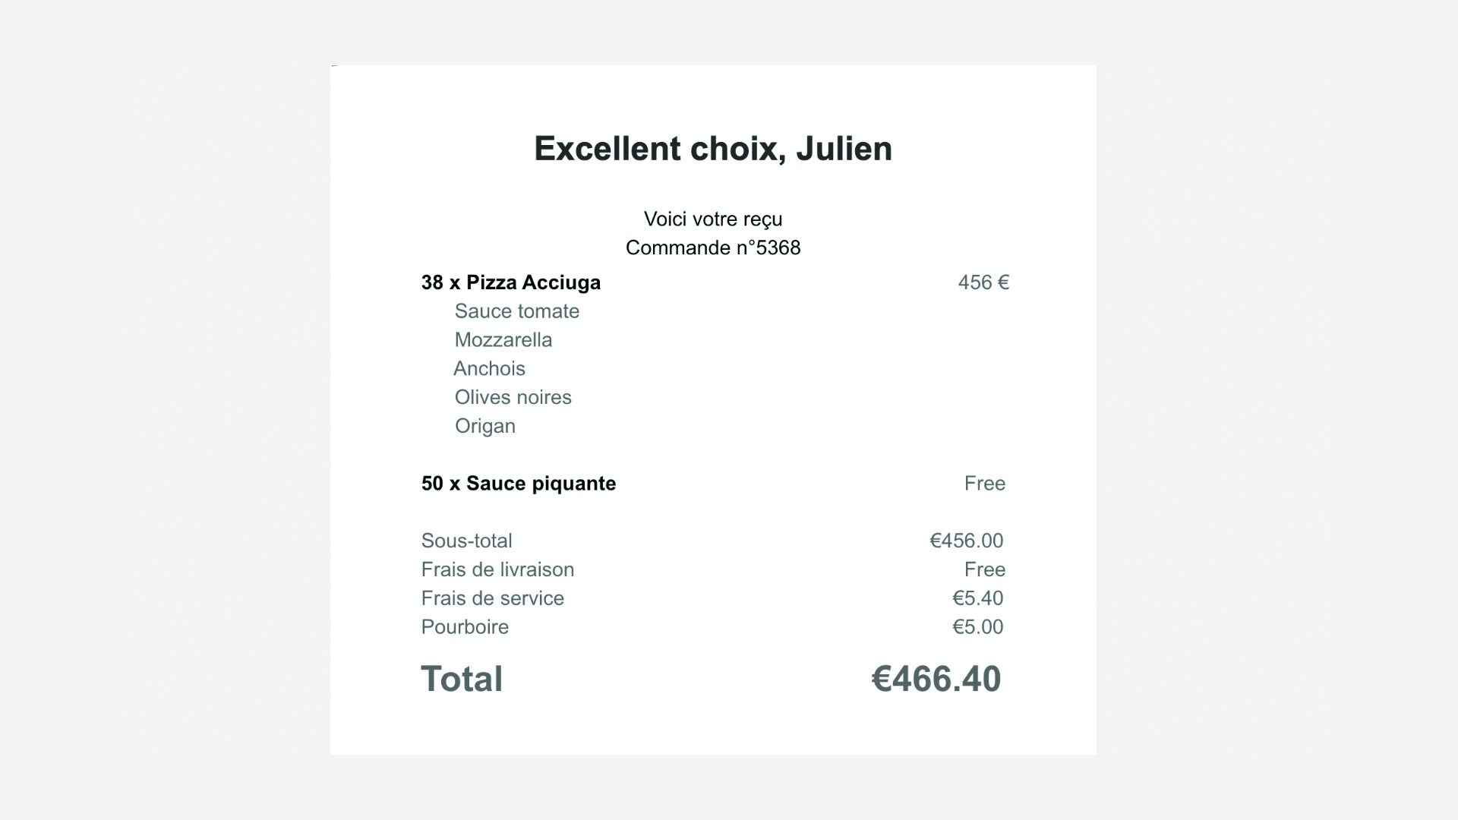Click the heading "Excellent choix, Julien"

pyautogui.click(x=713, y=149)
